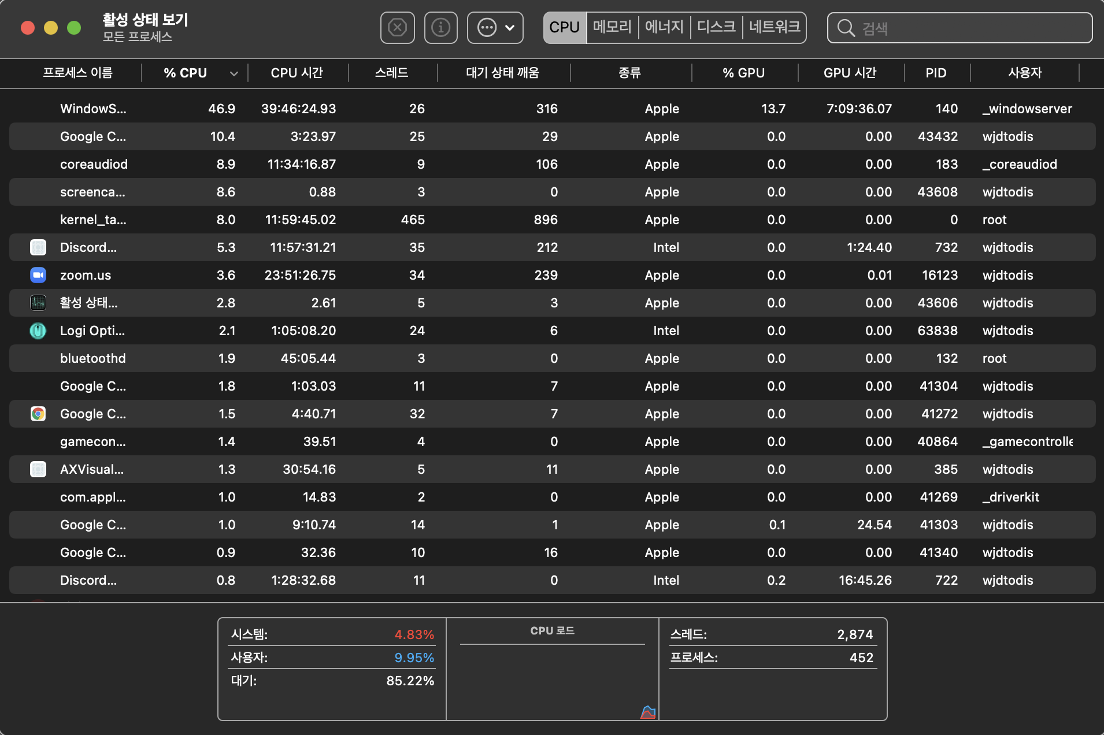Click the 시스템 4.83% value
Viewport: 1104px width, 735px height.
coord(414,634)
